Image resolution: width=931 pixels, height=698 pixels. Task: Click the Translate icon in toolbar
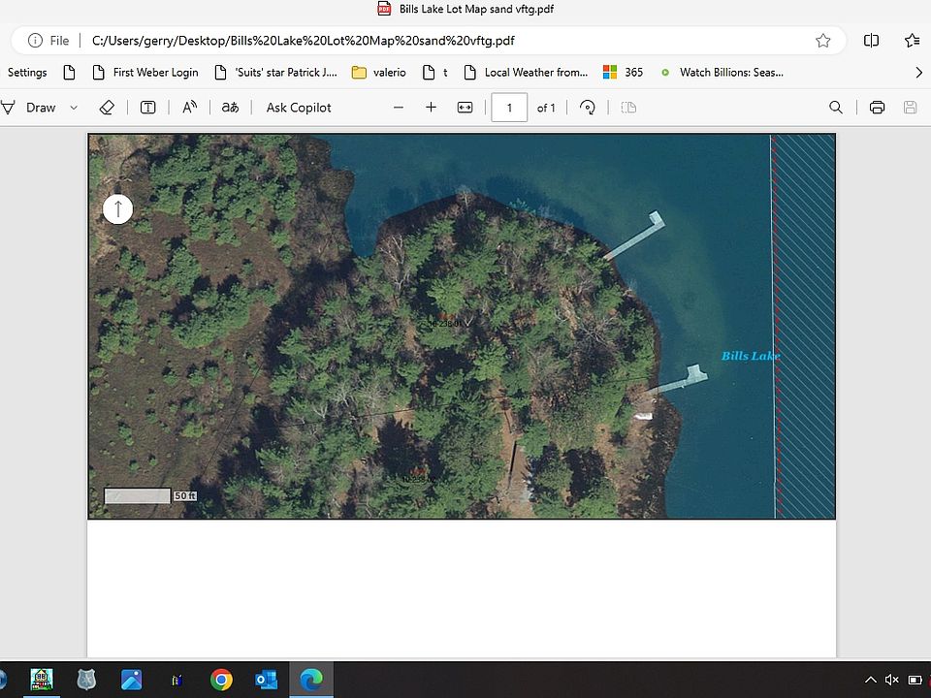[230, 108]
